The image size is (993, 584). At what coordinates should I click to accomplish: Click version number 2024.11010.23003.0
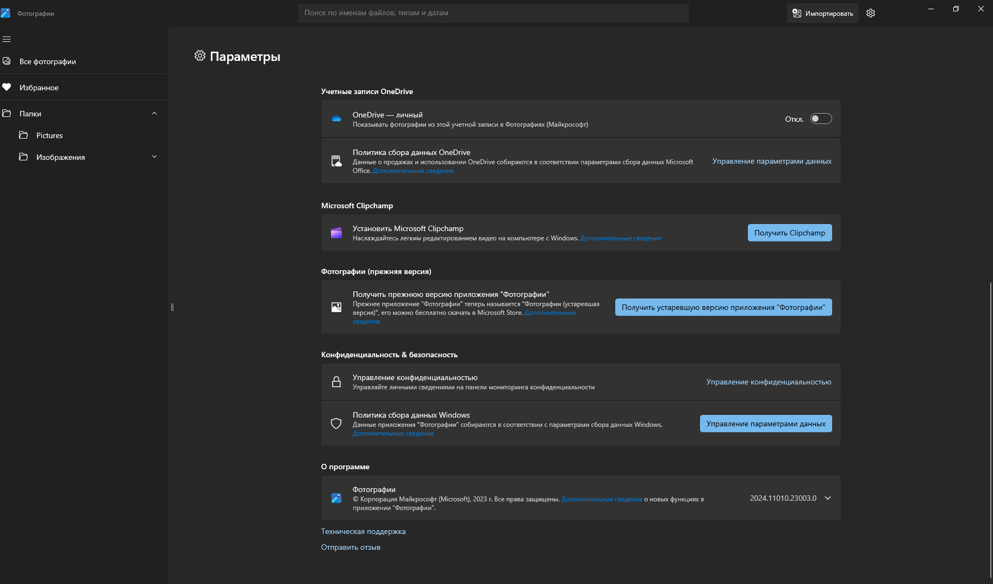pyautogui.click(x=783, y=498)
